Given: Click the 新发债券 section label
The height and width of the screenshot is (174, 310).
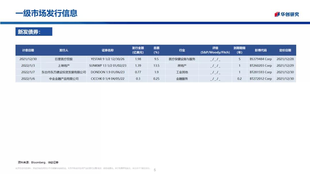Looking at the screenshot, I should click(x=34, y=31).
